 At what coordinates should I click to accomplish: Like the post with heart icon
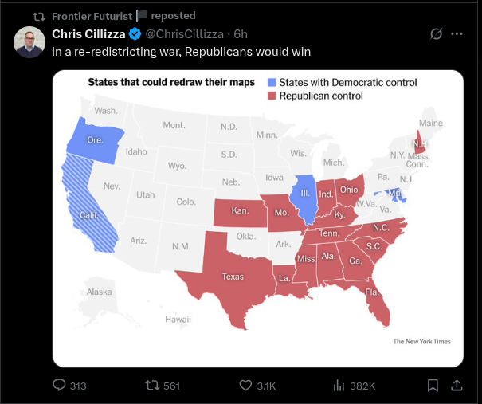pyautogui.click(x=245, y=386)
